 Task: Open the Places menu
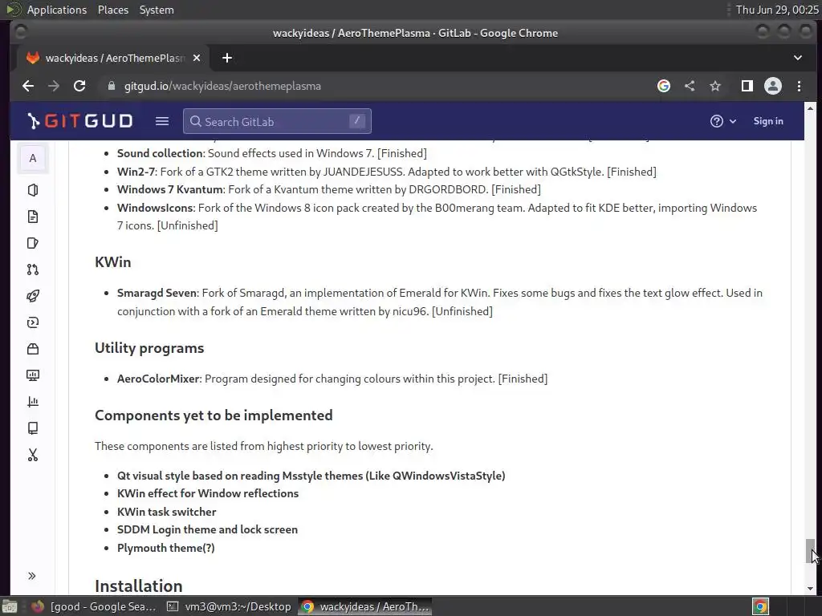112,10
